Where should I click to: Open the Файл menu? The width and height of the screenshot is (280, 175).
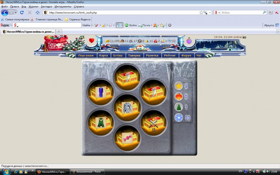pos(4,7)
